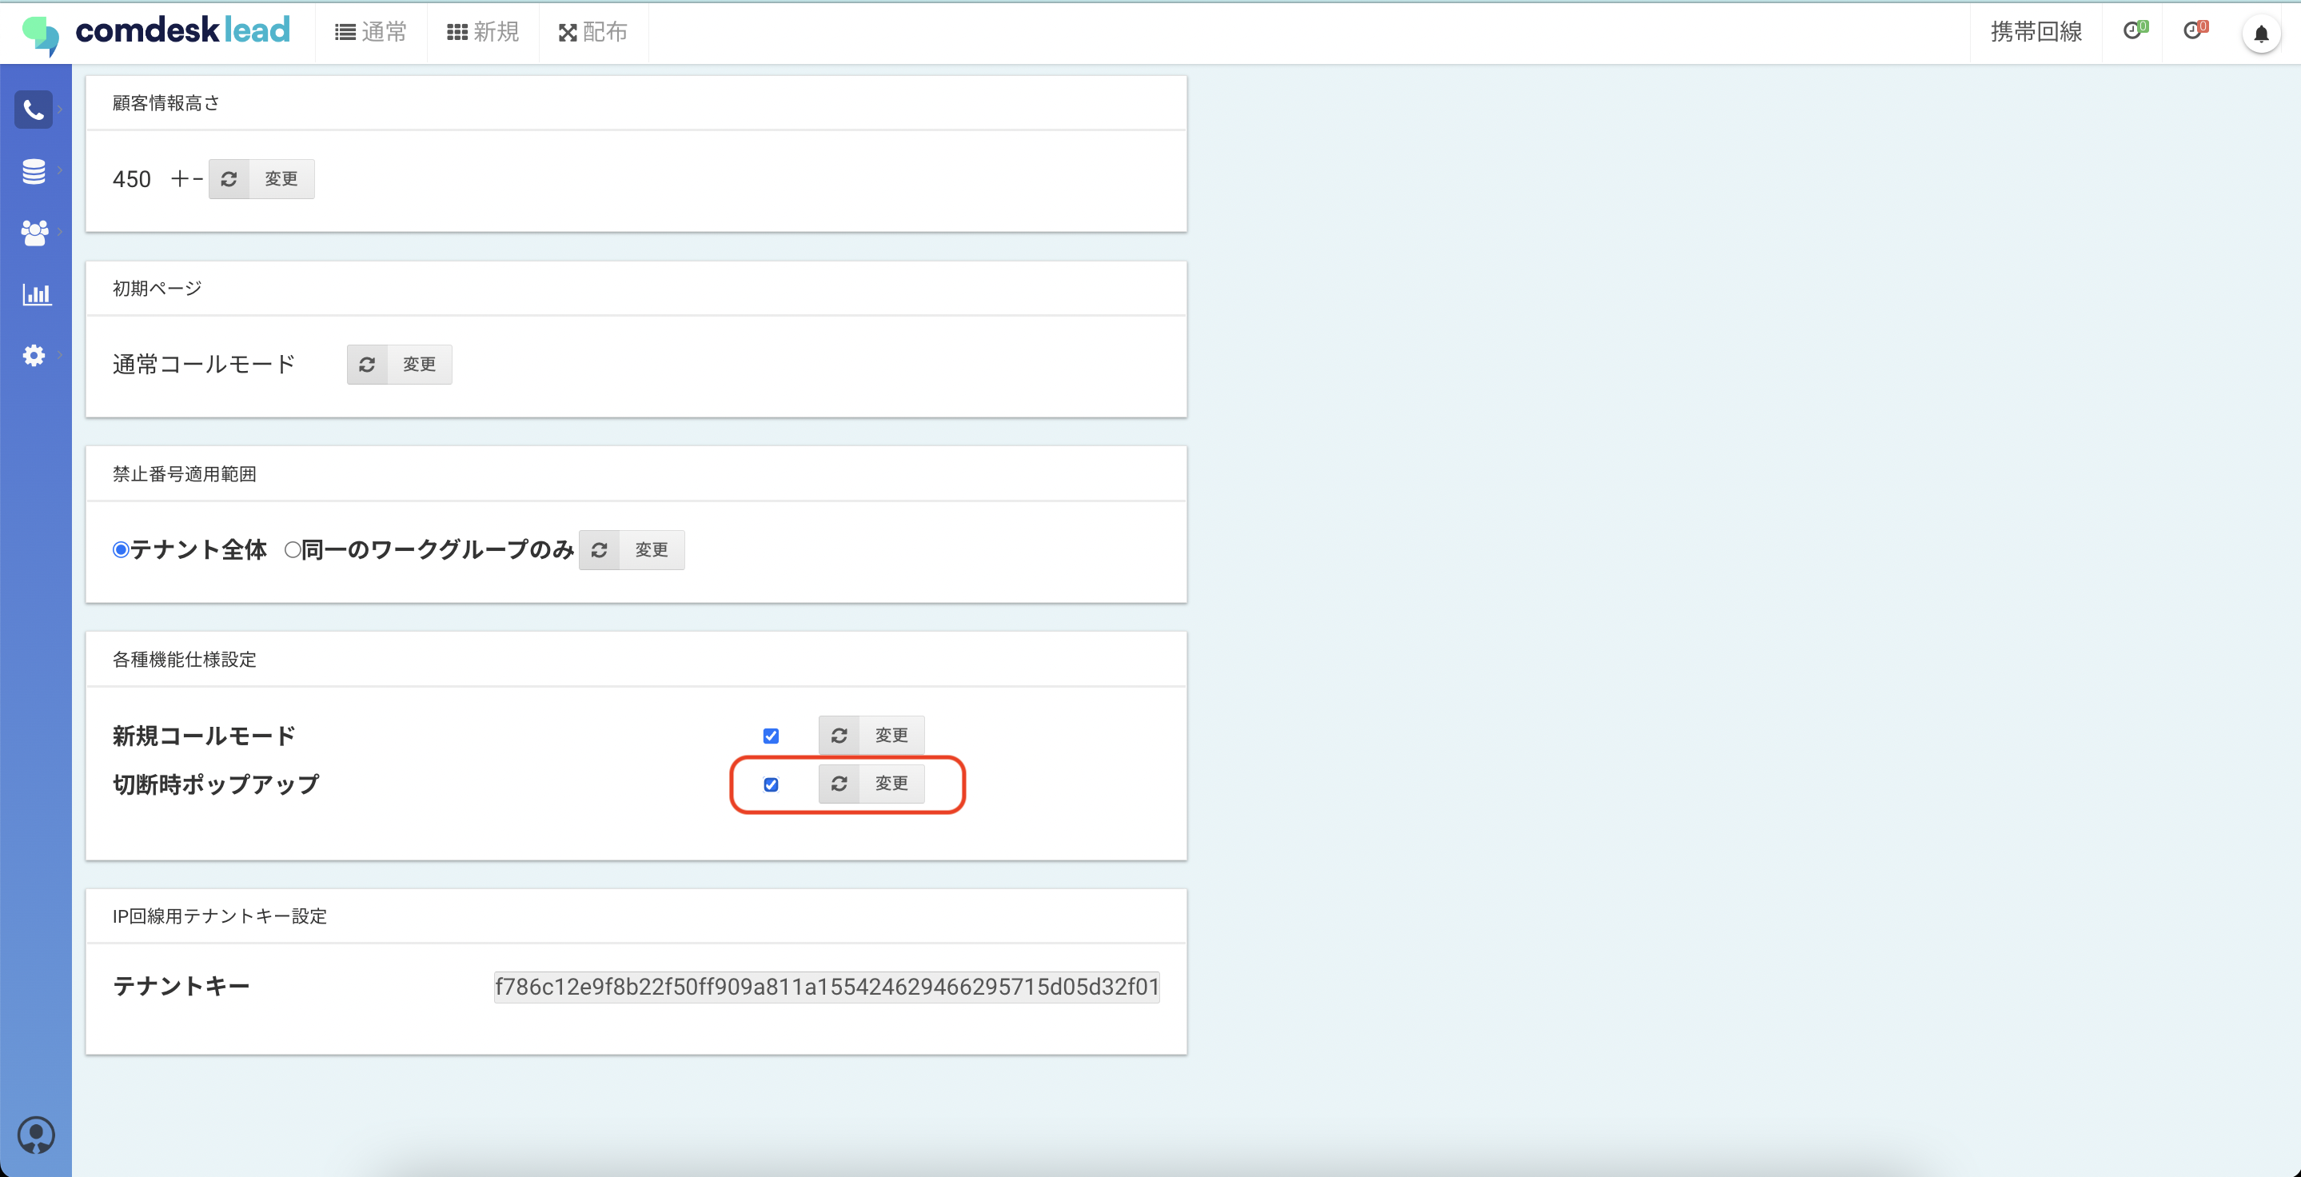Open the bar chart reports icon
Image resolution: width=2301 pixels, height=1177 pixels.
[36, 293]
